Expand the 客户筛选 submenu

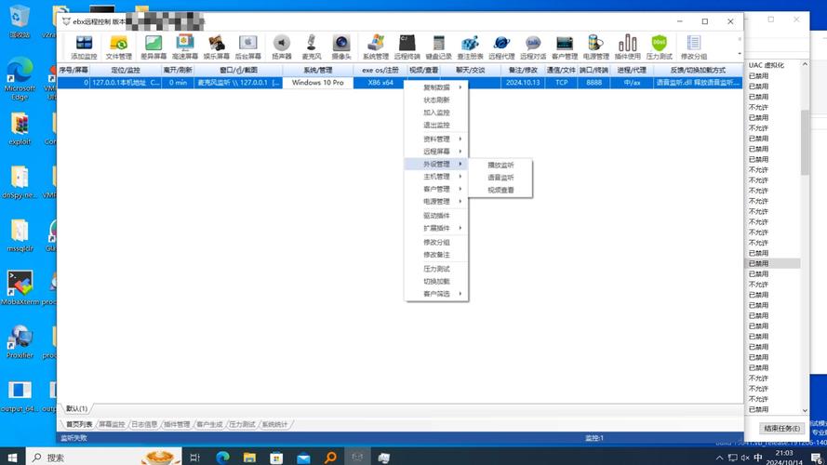(437, 294)
